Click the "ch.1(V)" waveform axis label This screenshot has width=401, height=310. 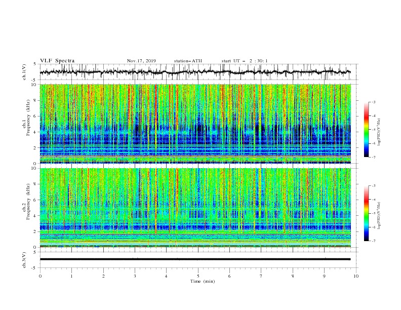(24, 72)
